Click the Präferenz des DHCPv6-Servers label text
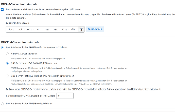This screenshot has height=112, width=175. [30, 96]
